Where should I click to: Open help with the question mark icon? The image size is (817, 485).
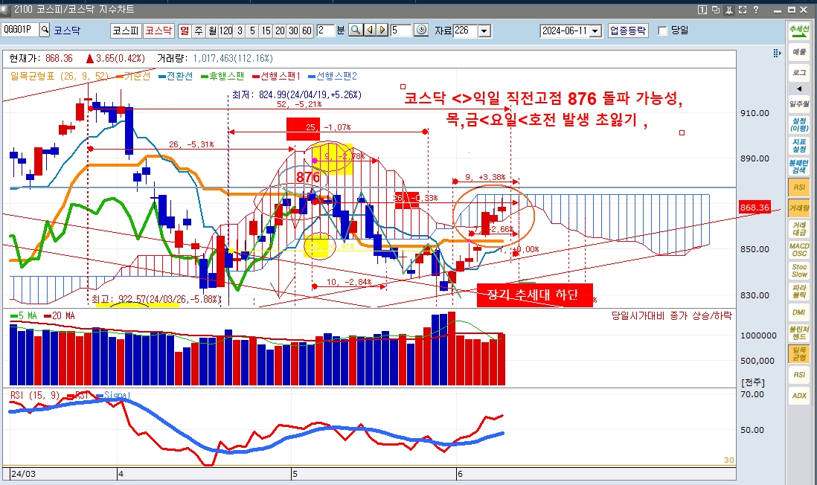[756, 10]
